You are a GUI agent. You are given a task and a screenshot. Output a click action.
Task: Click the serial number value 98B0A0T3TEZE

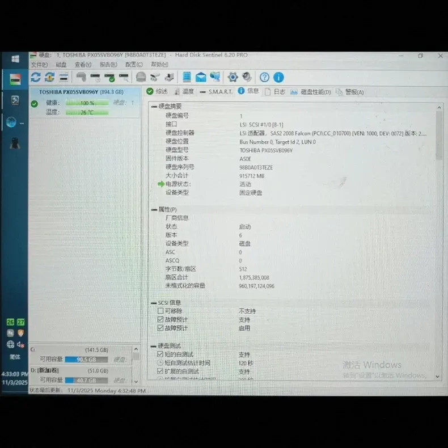point(256,167)
